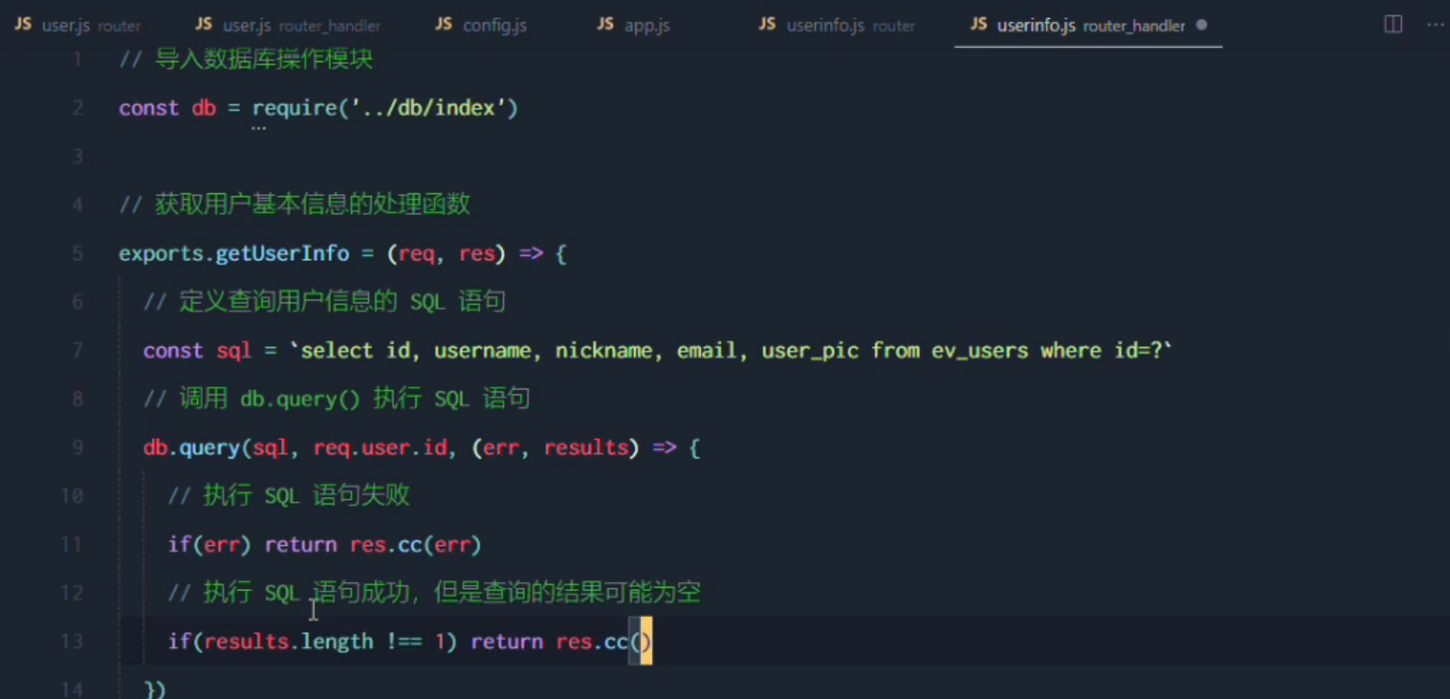Click the '(req, res)' parameters on line 5
This screenshot has height=699, width=1450.
click(445, 254)
